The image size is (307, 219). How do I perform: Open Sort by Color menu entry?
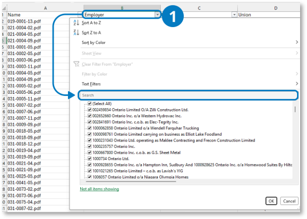pos(93,42)
